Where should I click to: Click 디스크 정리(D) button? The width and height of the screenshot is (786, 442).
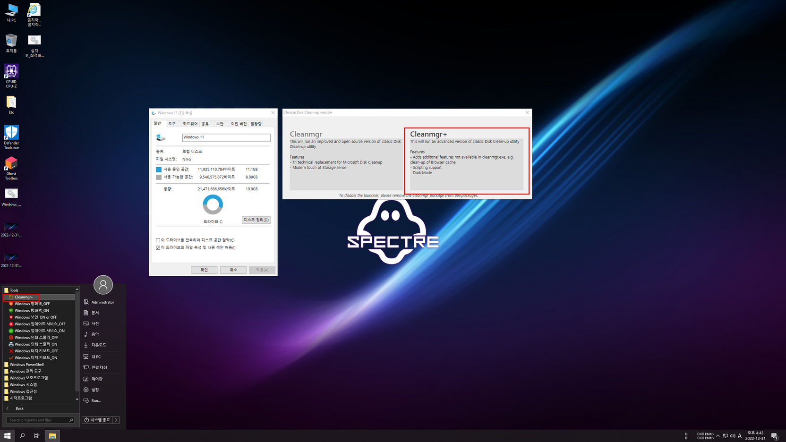pyautogui.click(x=256, y=220)
